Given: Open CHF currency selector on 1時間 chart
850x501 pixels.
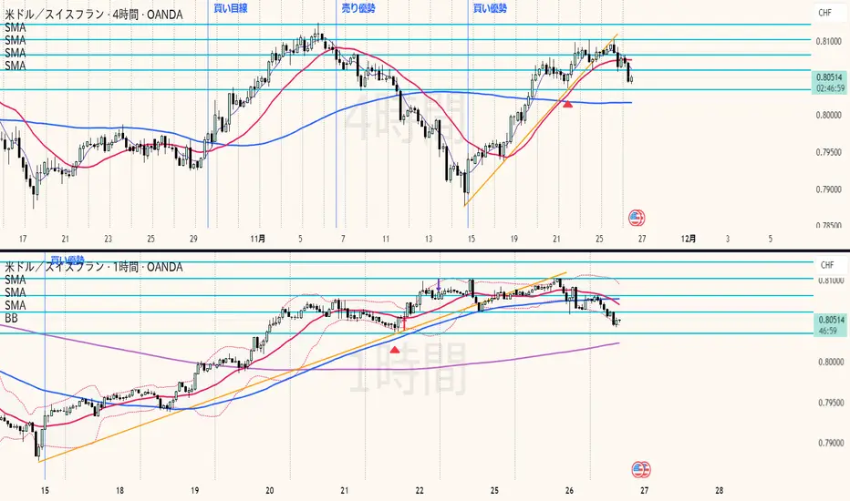Looking at the screenshot, I should (826, 265).
